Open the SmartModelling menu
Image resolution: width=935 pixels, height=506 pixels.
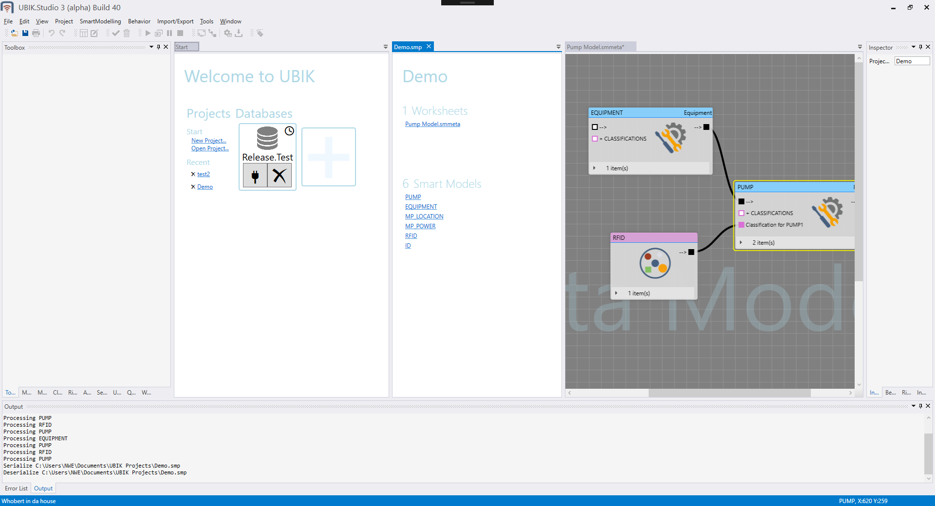[x=100, y=21]
